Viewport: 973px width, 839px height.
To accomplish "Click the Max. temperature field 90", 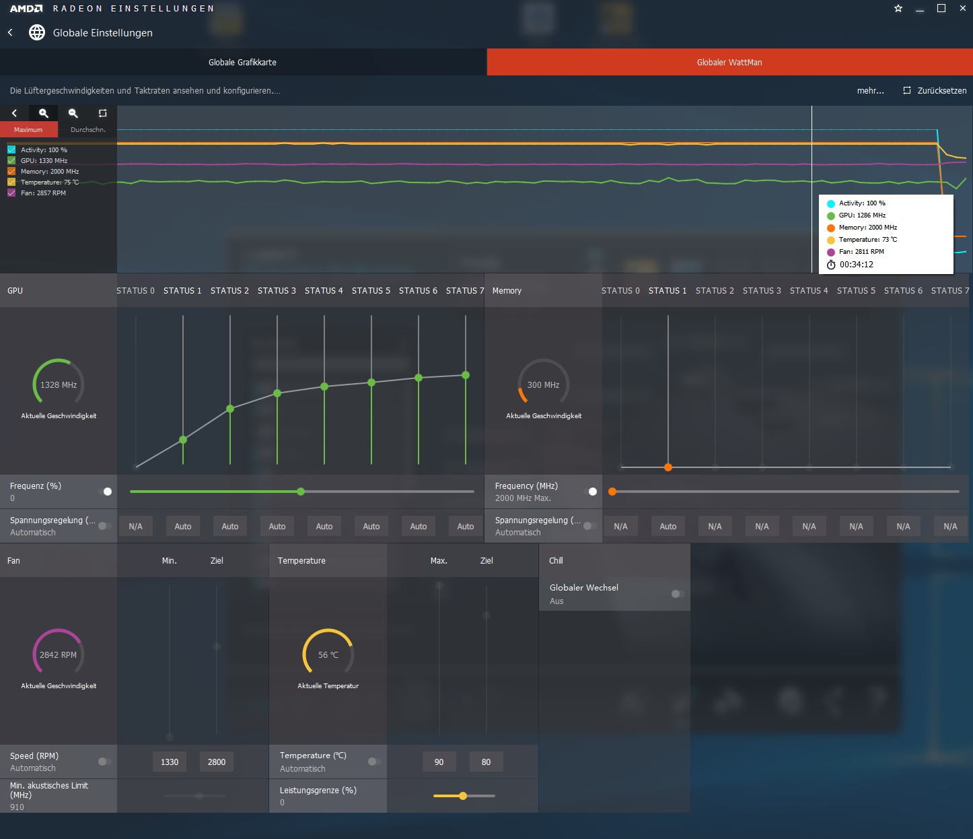I will [439, 762].
